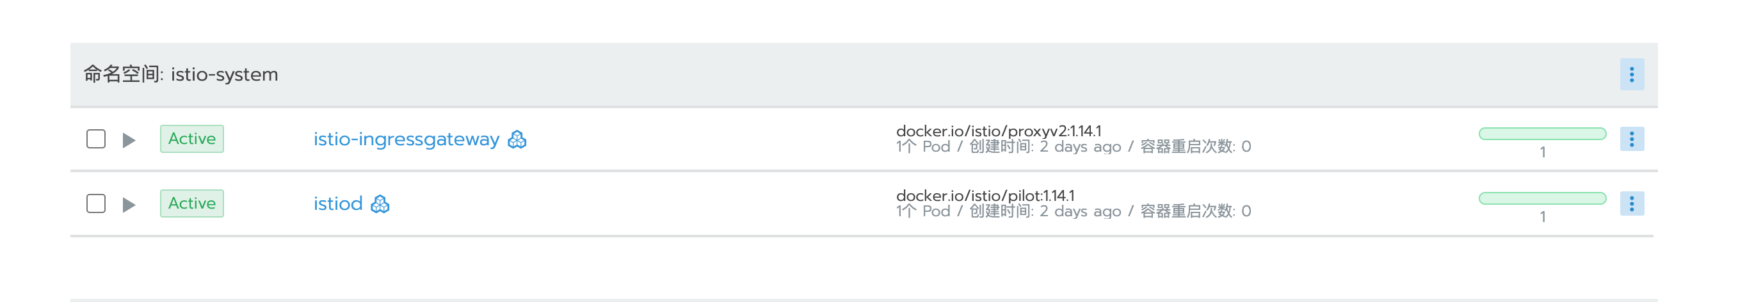Expand the istio-ingressgateway row details
This screenshot has height=302, width=1754.
(129, 140)
